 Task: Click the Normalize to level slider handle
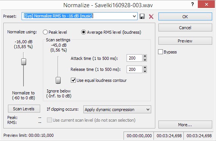tap(24, 62)
